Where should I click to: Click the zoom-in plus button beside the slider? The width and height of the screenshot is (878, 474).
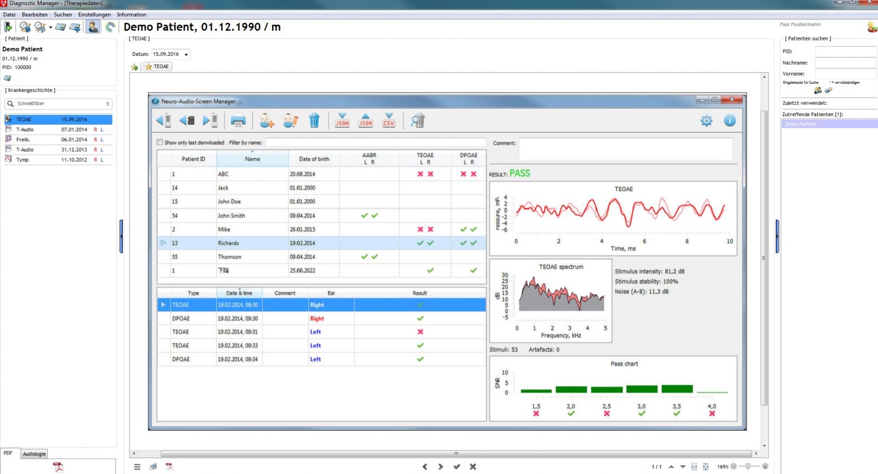765,467
